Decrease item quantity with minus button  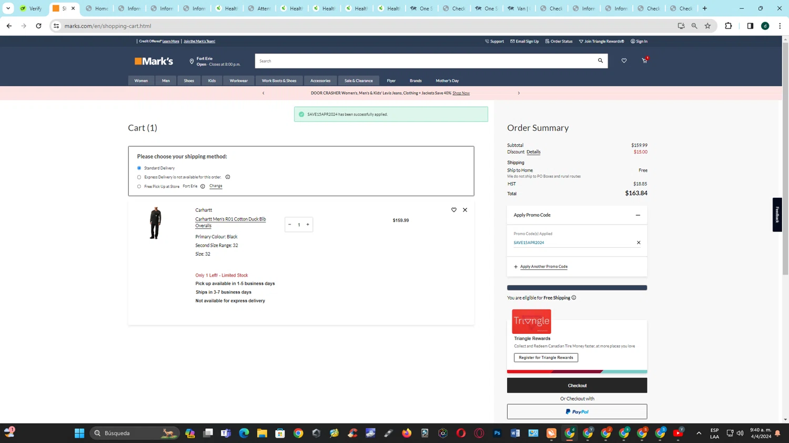click(290, 225)
